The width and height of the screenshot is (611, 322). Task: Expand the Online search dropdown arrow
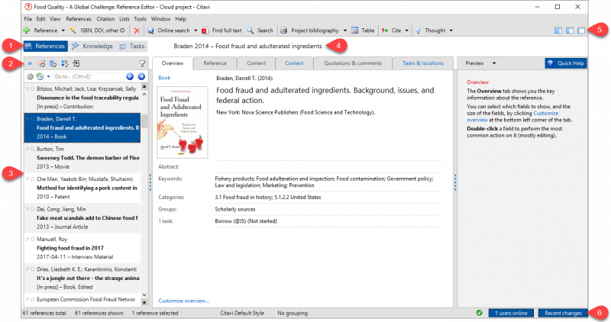coord(196,31)
